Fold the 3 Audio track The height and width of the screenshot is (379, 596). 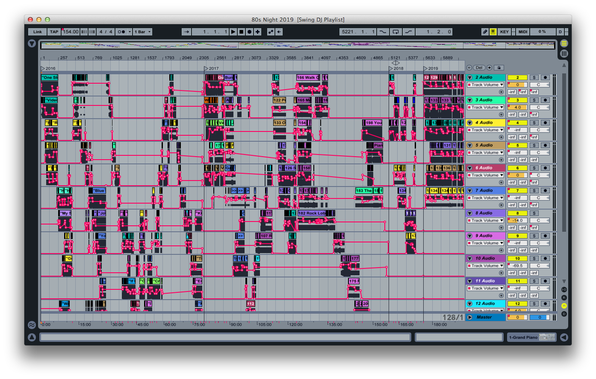pyautogui.click(x=469, y=100)
